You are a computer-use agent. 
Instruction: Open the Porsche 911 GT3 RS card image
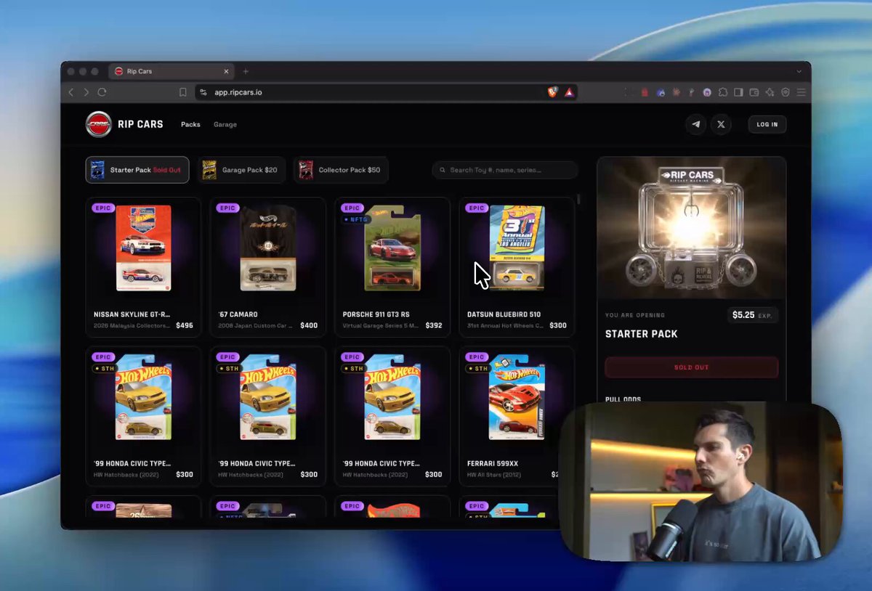point(392,248)
